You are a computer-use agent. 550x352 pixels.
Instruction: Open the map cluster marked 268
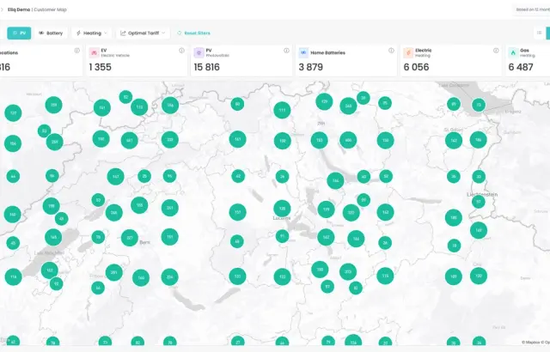point(113,213)
